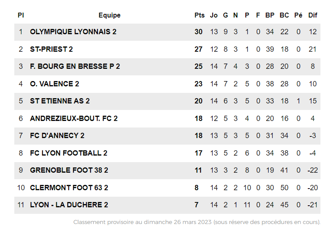
Task: Select ANDREZIEUX-BOUT. FC 2 team name
Action: point(73,119)
